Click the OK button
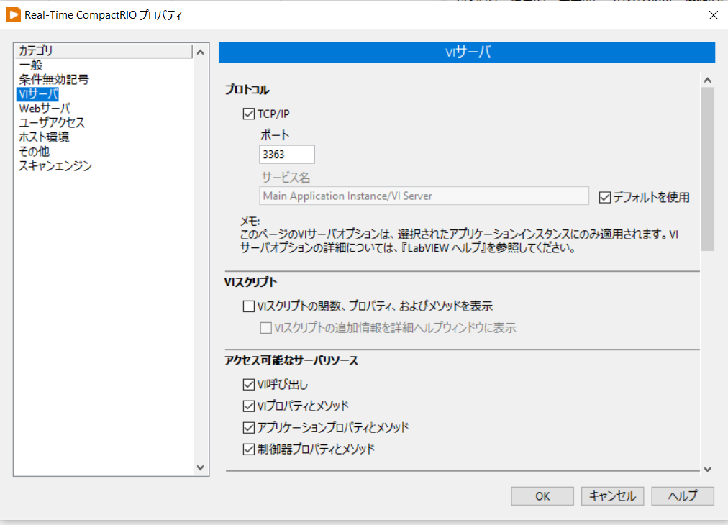Screen dimensions: 728x525 click(x=542, y=496)
